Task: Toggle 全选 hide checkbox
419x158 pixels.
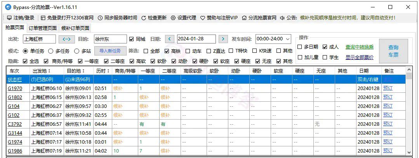Action: 25,61
